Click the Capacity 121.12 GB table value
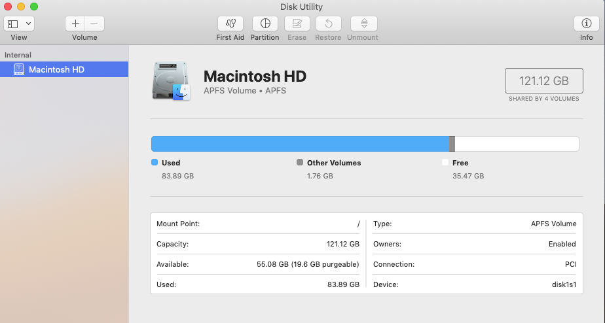 coord(343,244)
